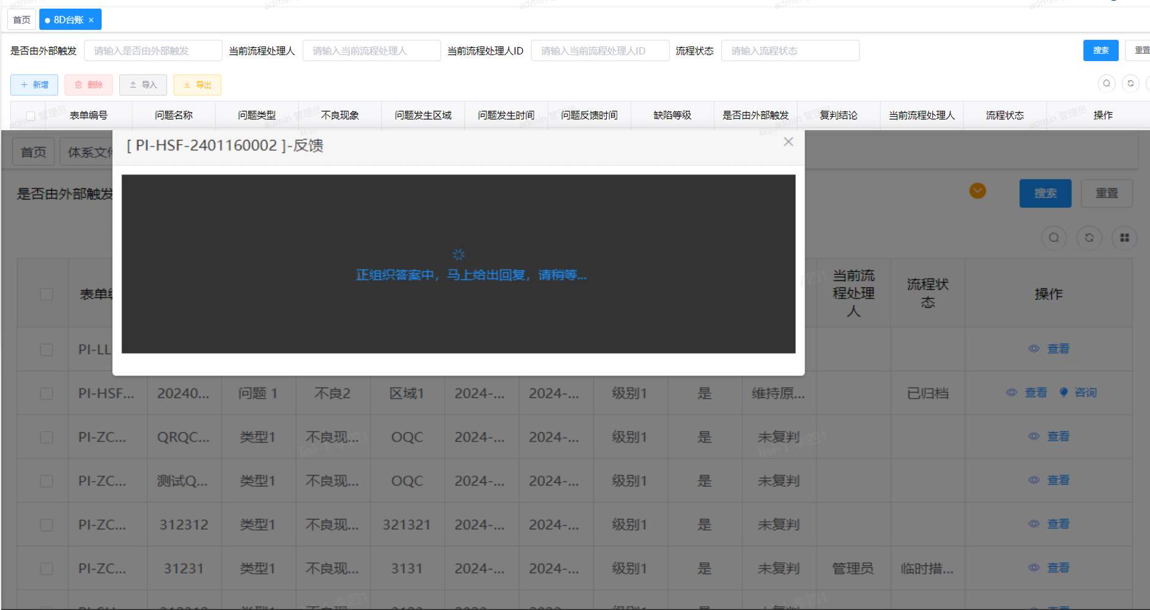
Task: Click the yellow 导出 download button
Action: coord(197,85)
